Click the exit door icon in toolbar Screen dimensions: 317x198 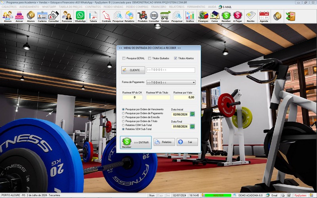click(x=291, y=16)
